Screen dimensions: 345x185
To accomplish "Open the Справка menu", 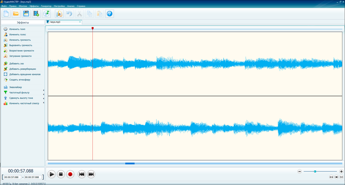I will [81, 6].
